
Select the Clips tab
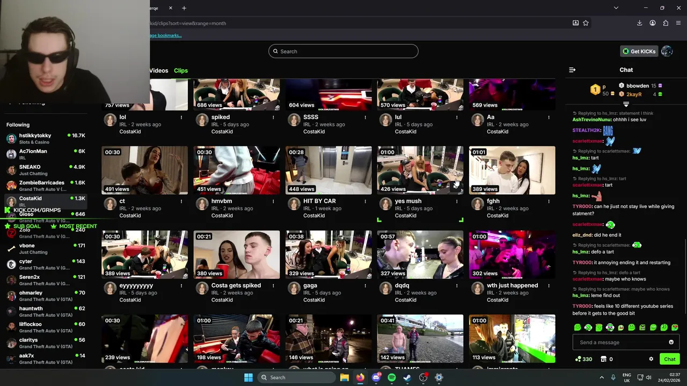point(181,71)
